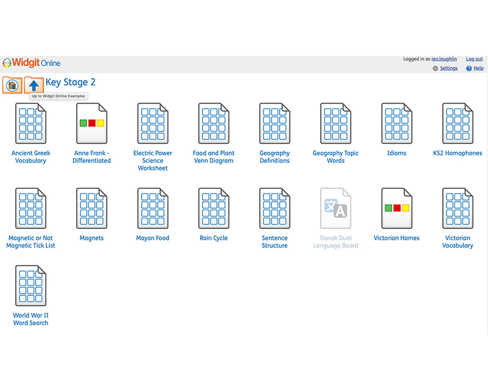The image size is (488, 390).
Task: Select the World War II Word Search icon
Action: click(x=31, y=286)
